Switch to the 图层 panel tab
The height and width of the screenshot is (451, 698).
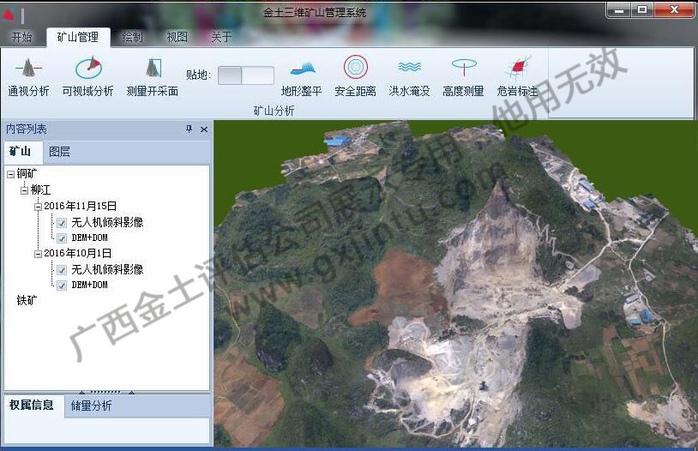pyautogui.click(x=60, y=152)
